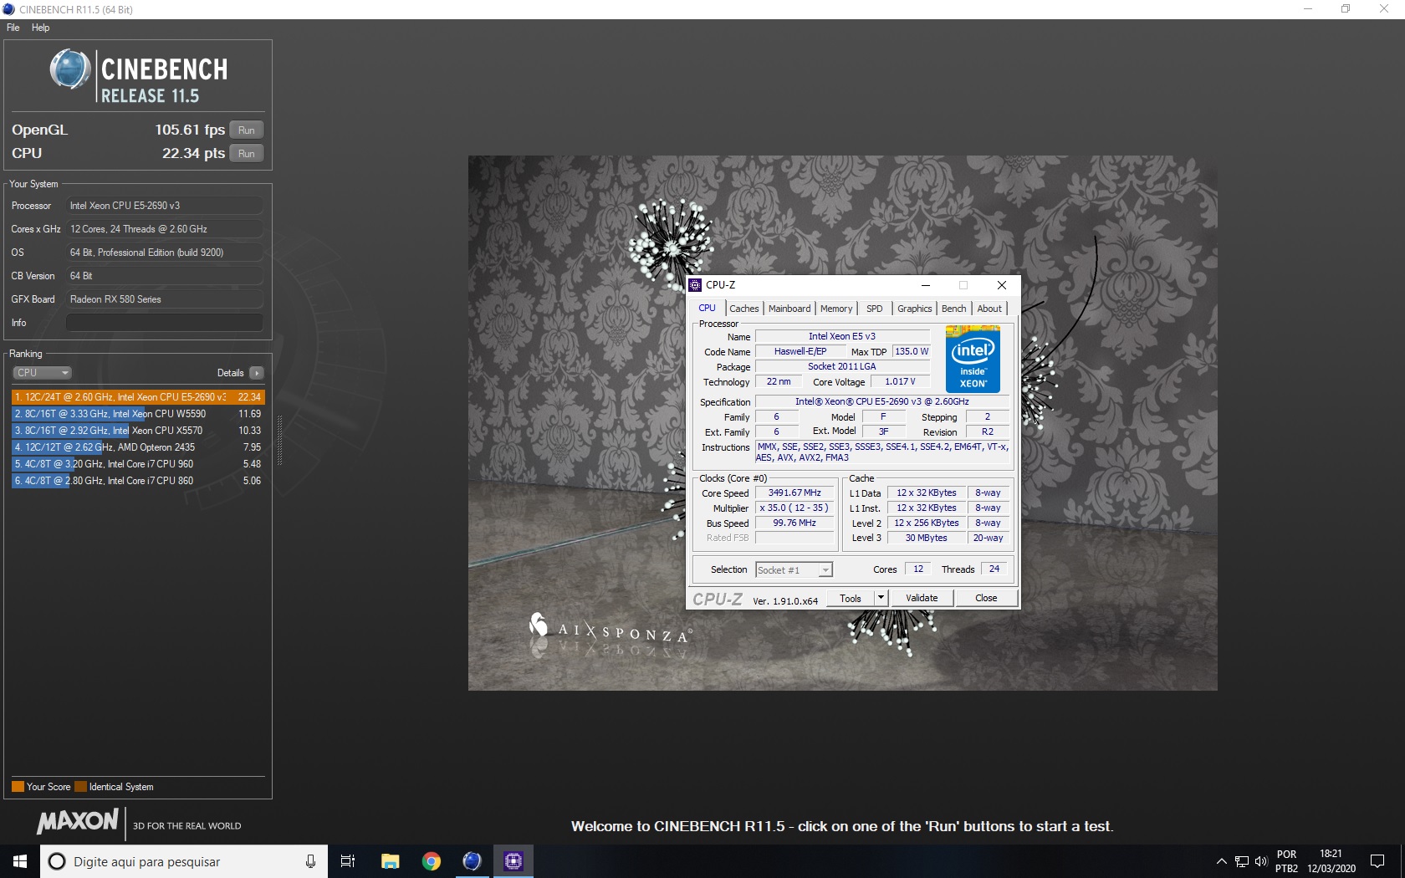Open the File menu in Cinebench
The width and height of the screenshot is (1405, 878).
tap(13, 28)
